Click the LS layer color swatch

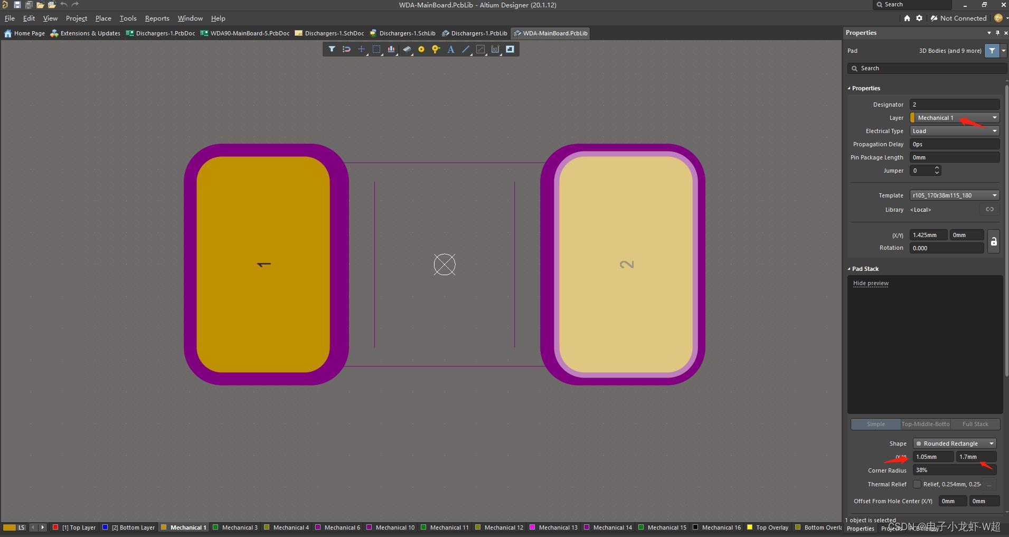10,527
